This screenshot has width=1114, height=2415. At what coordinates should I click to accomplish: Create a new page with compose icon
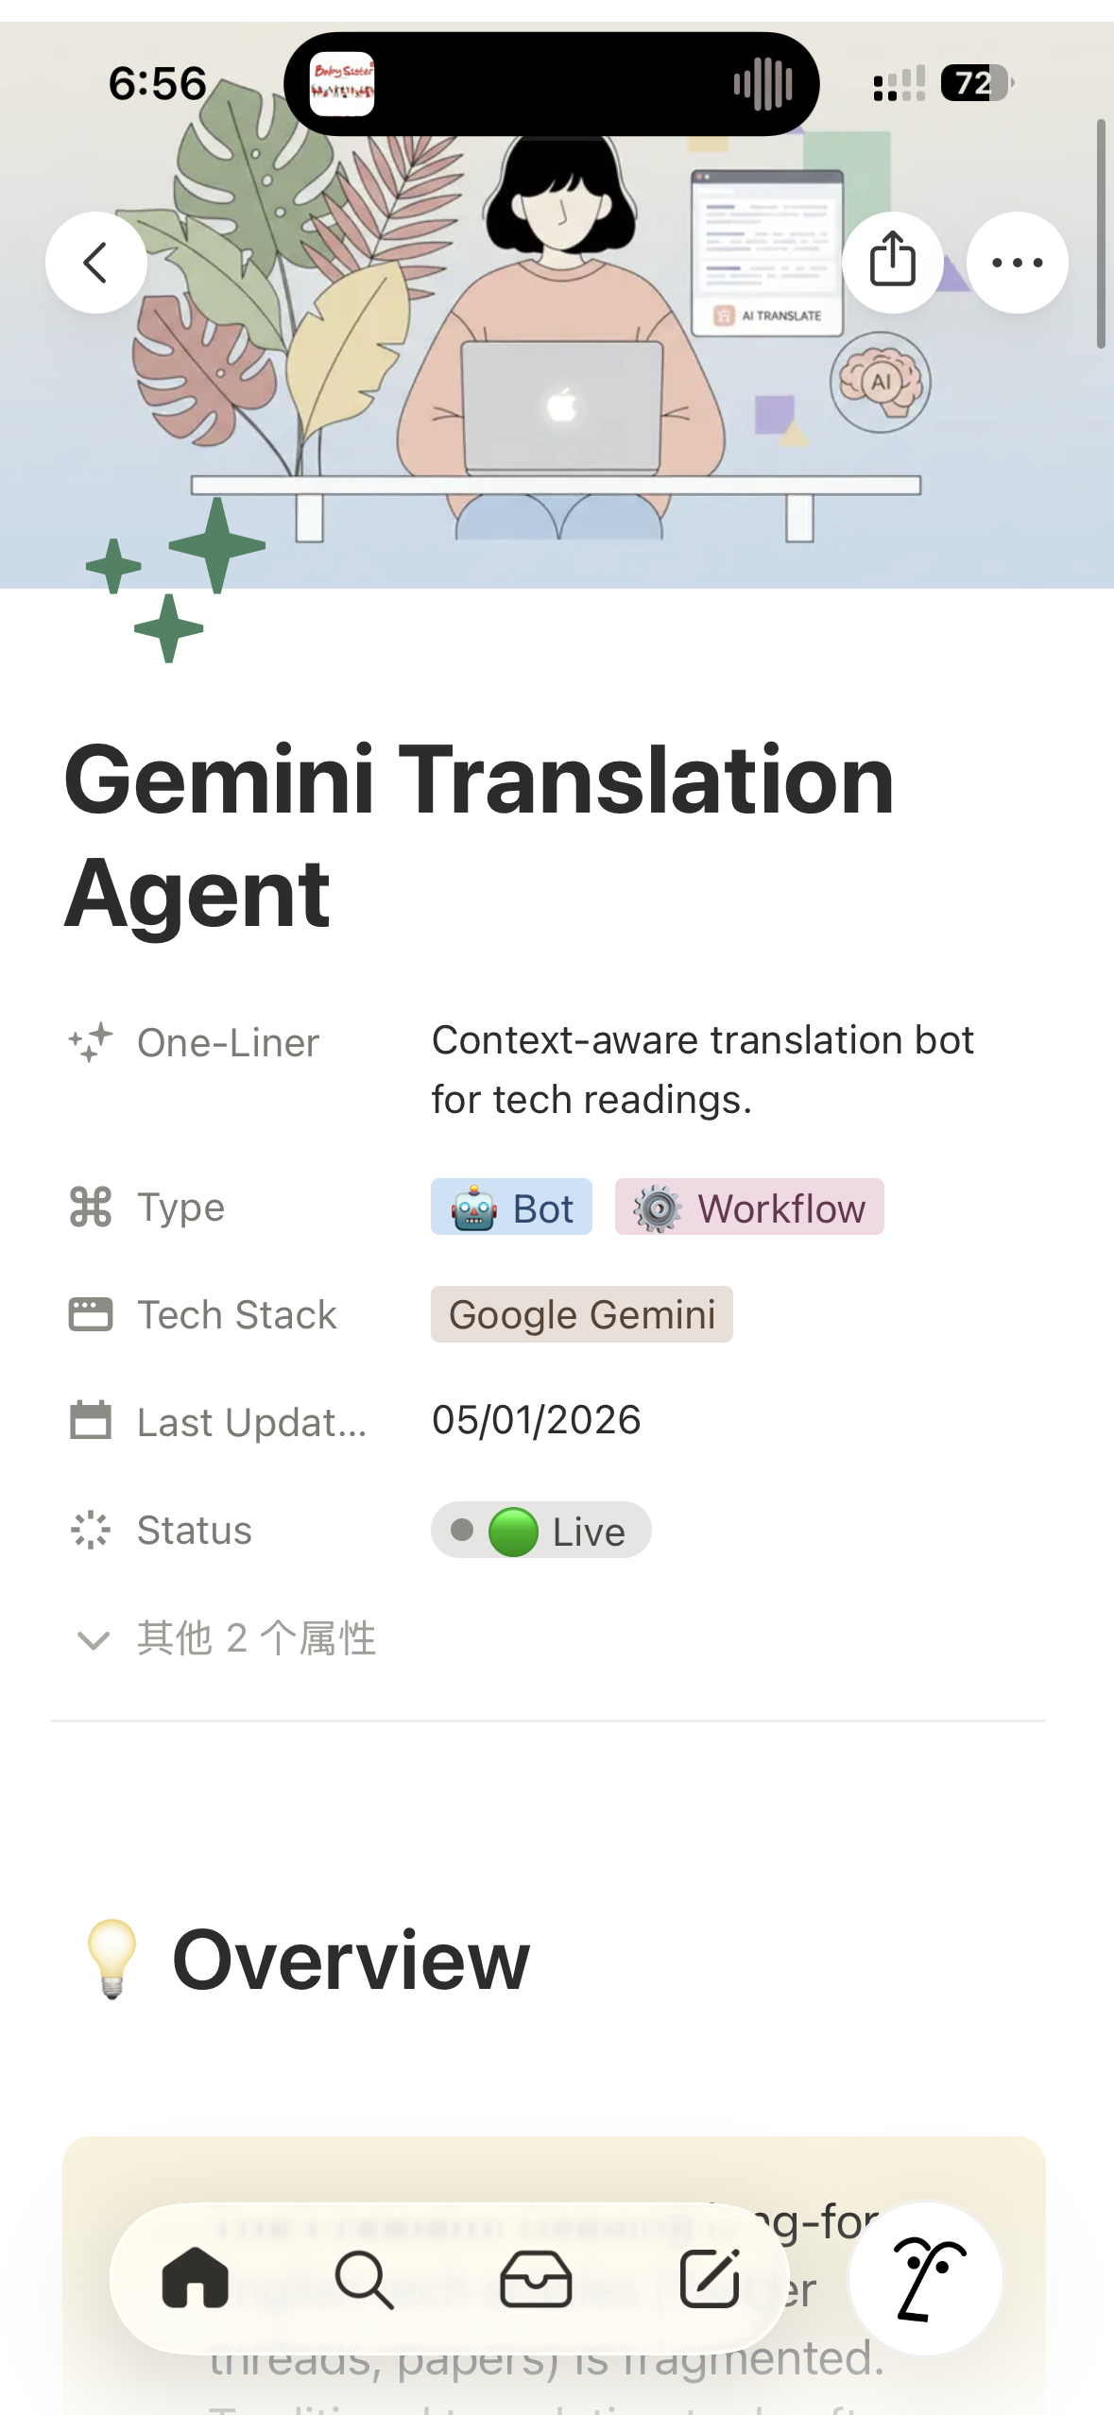[710, 2279]
